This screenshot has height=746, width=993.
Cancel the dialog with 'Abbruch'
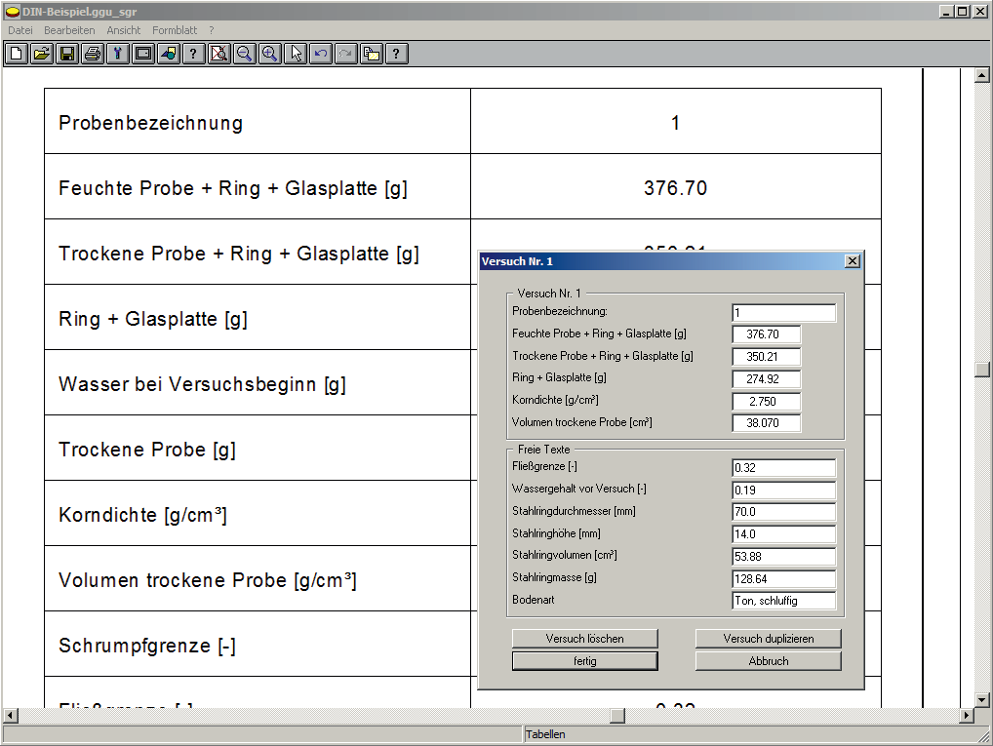click(x=768, y=661)
